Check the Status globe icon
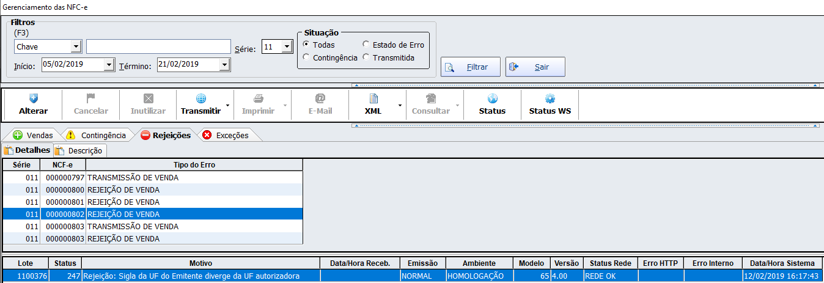The image size is (824, 283). pos(492,98)
